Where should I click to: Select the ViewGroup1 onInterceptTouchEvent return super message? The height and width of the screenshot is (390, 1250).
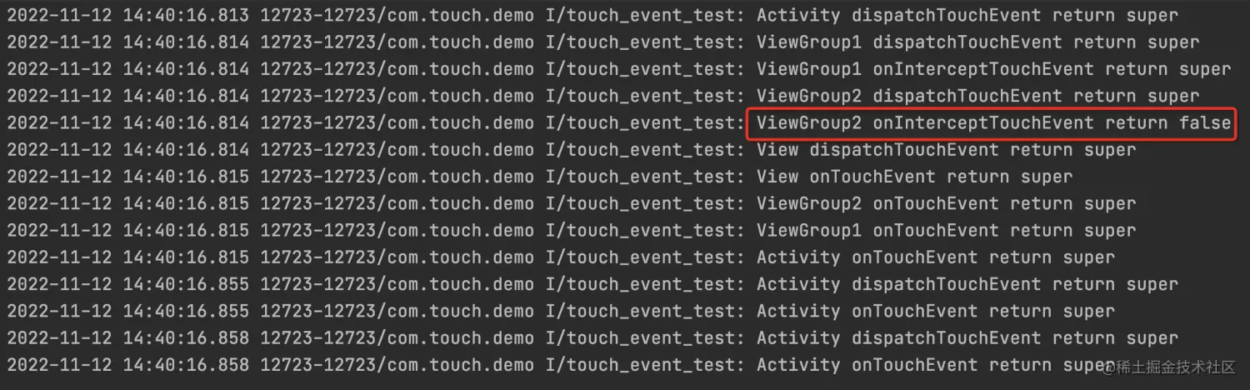pyautogui.click(x=993, y=69)
